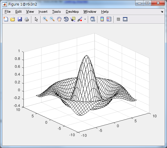Click the Link Plot icon
The image size is (167, 148).
[x=93, y=19]
